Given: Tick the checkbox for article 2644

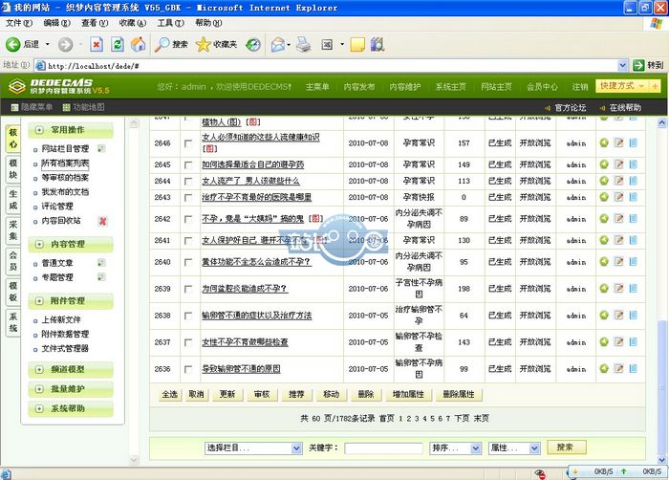Looking at the screenshot, I should point(188,182).
